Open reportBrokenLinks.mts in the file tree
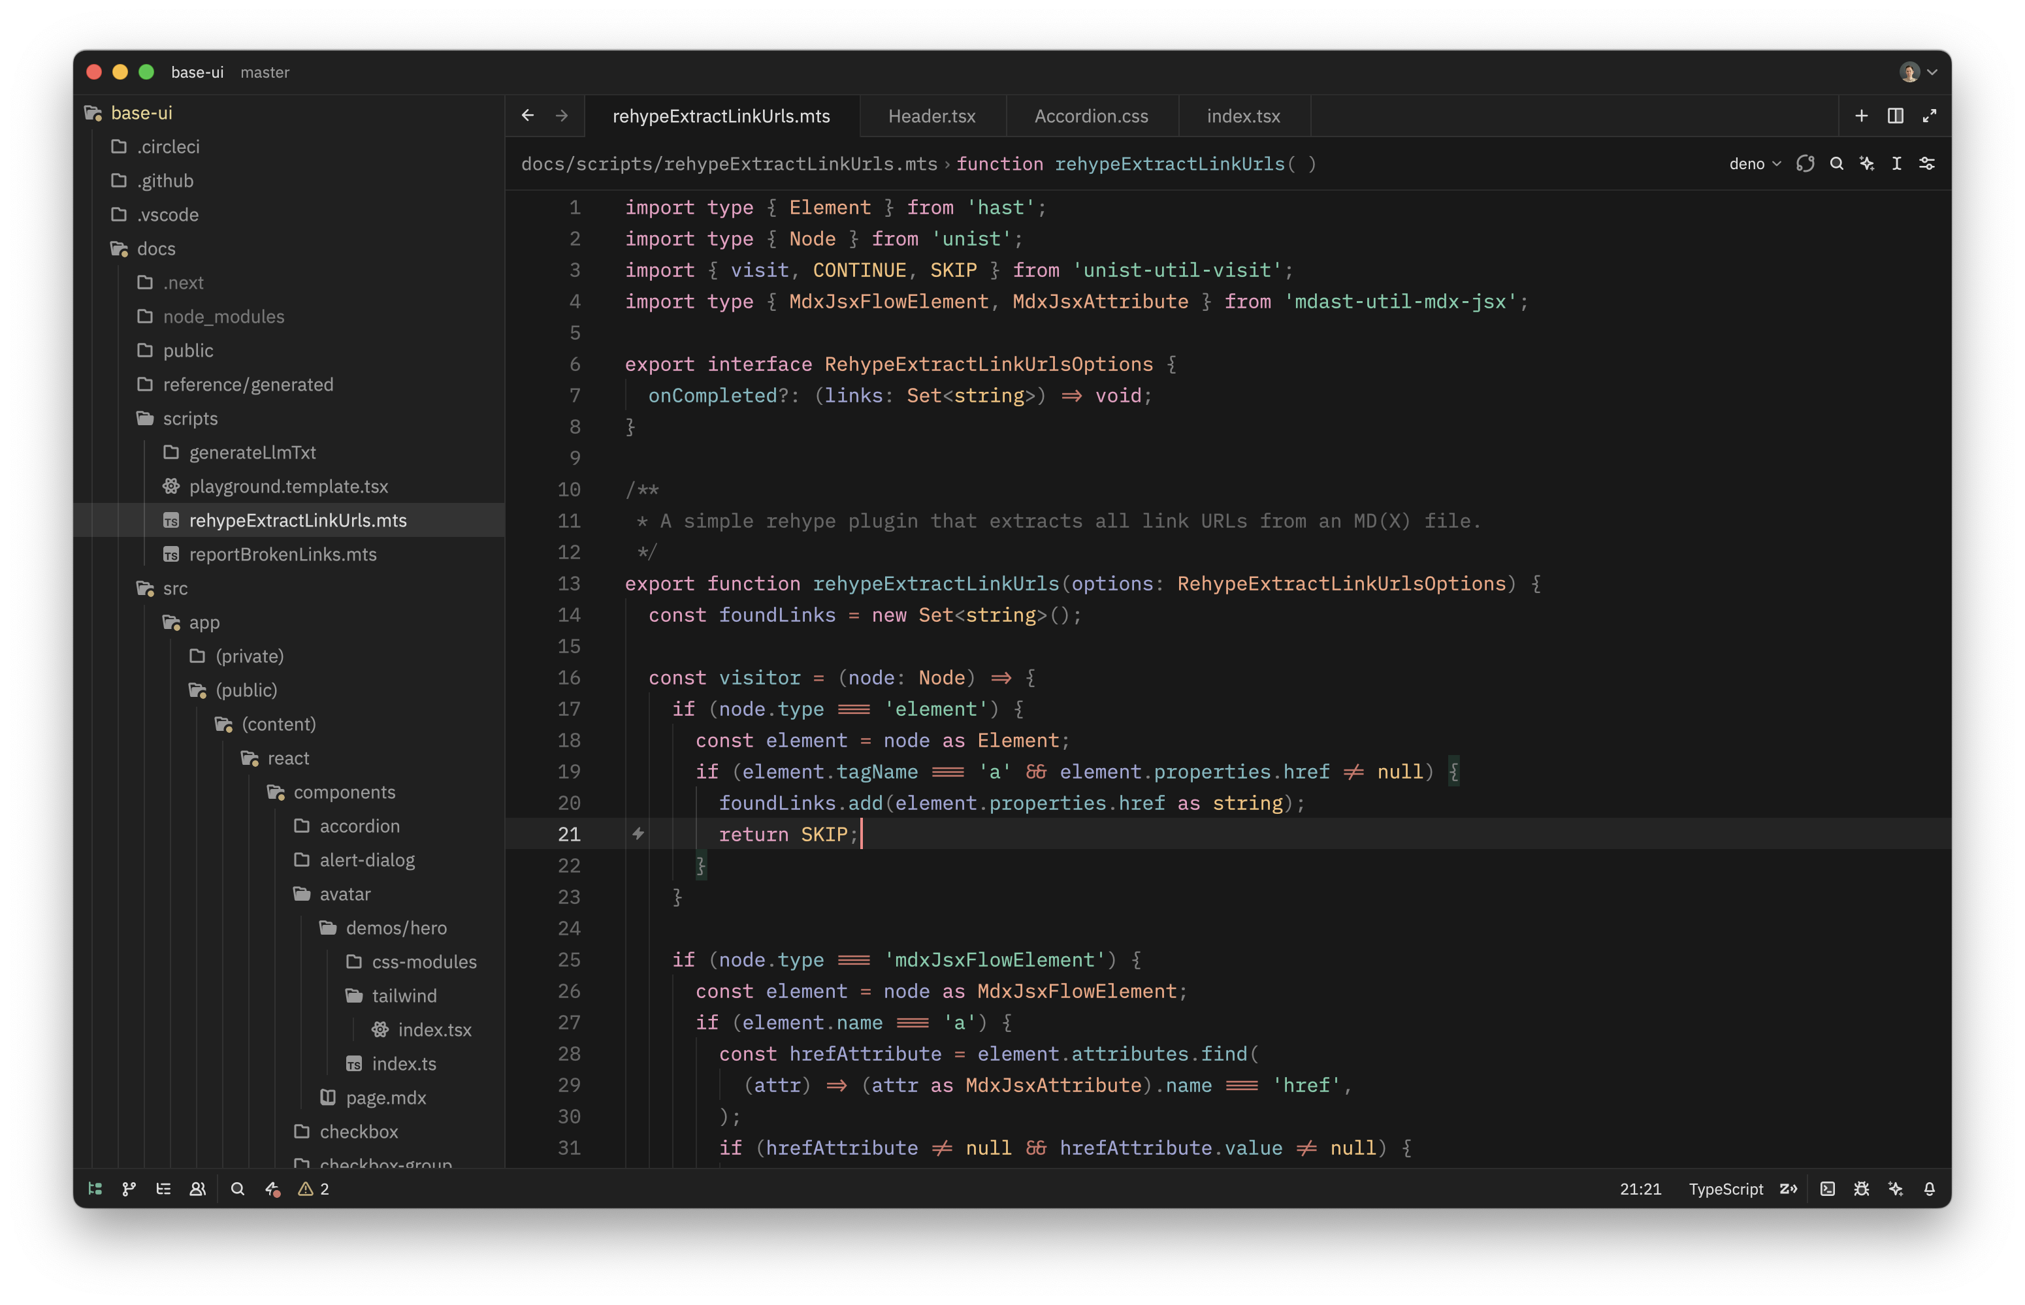 (282, 555)
